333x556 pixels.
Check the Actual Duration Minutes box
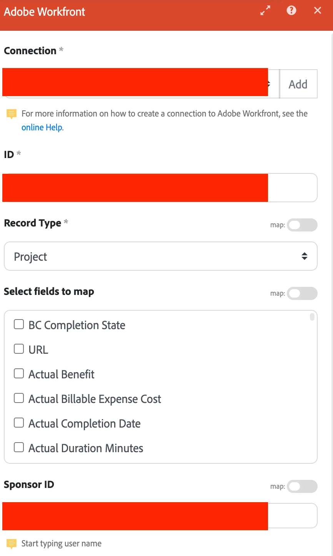pos(19,448)
